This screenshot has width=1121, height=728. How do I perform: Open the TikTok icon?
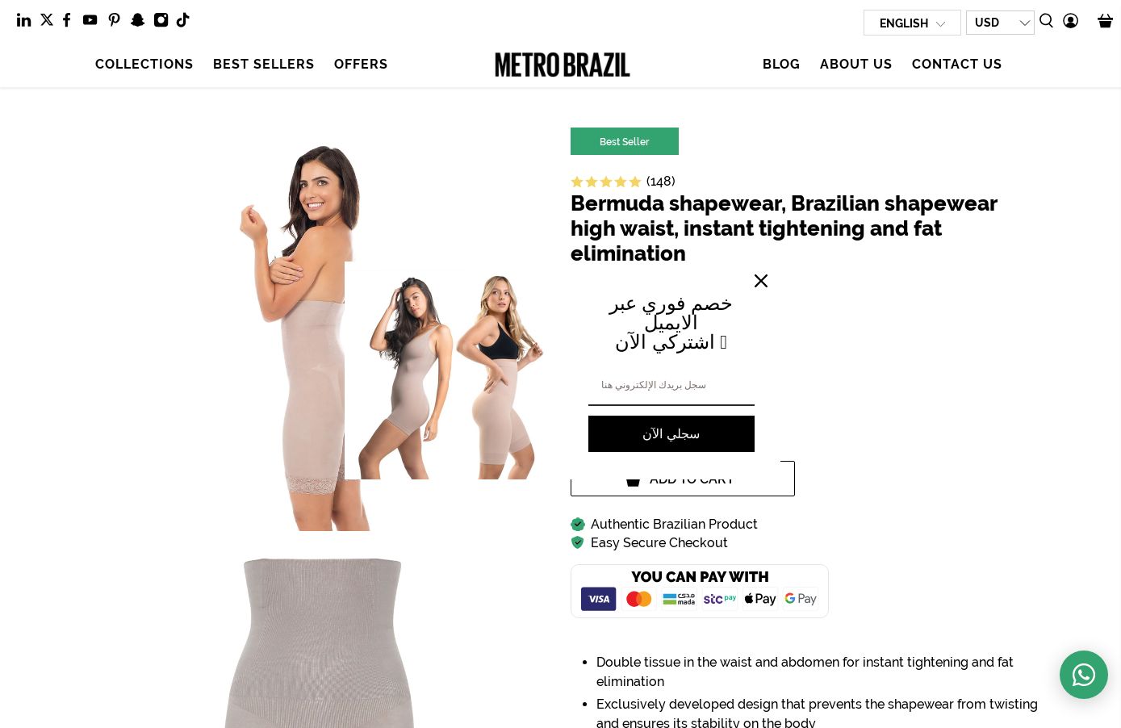183,20
